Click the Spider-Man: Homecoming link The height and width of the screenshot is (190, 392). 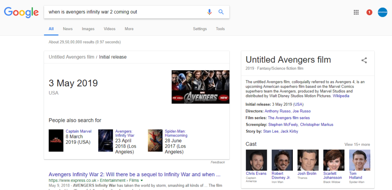(176, 133)
